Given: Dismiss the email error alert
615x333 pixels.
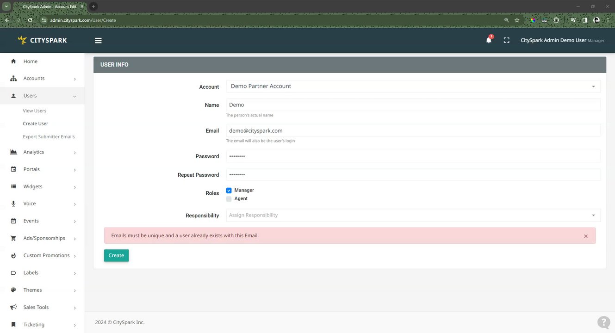Looking at the screenshot, I should (585, 236).
